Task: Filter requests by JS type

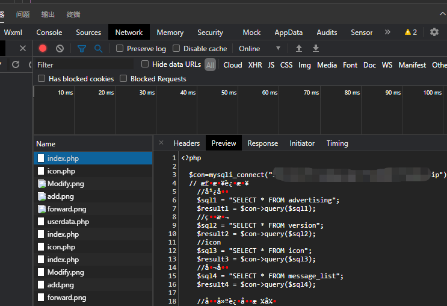Action: [271, 65]
